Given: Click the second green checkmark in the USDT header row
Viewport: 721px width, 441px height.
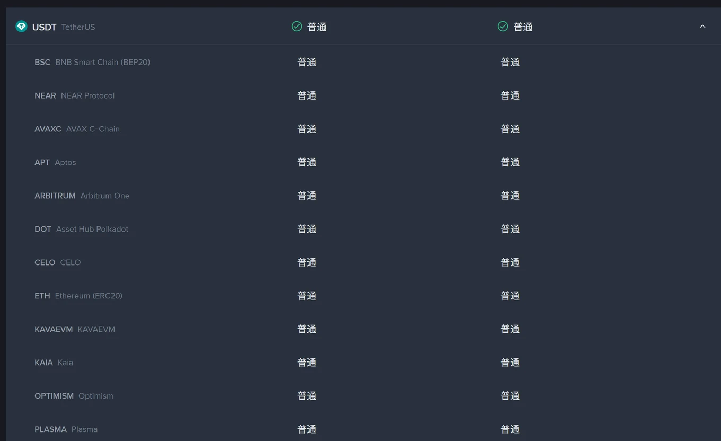Looking at the screenshot, I should coord(503,27).
